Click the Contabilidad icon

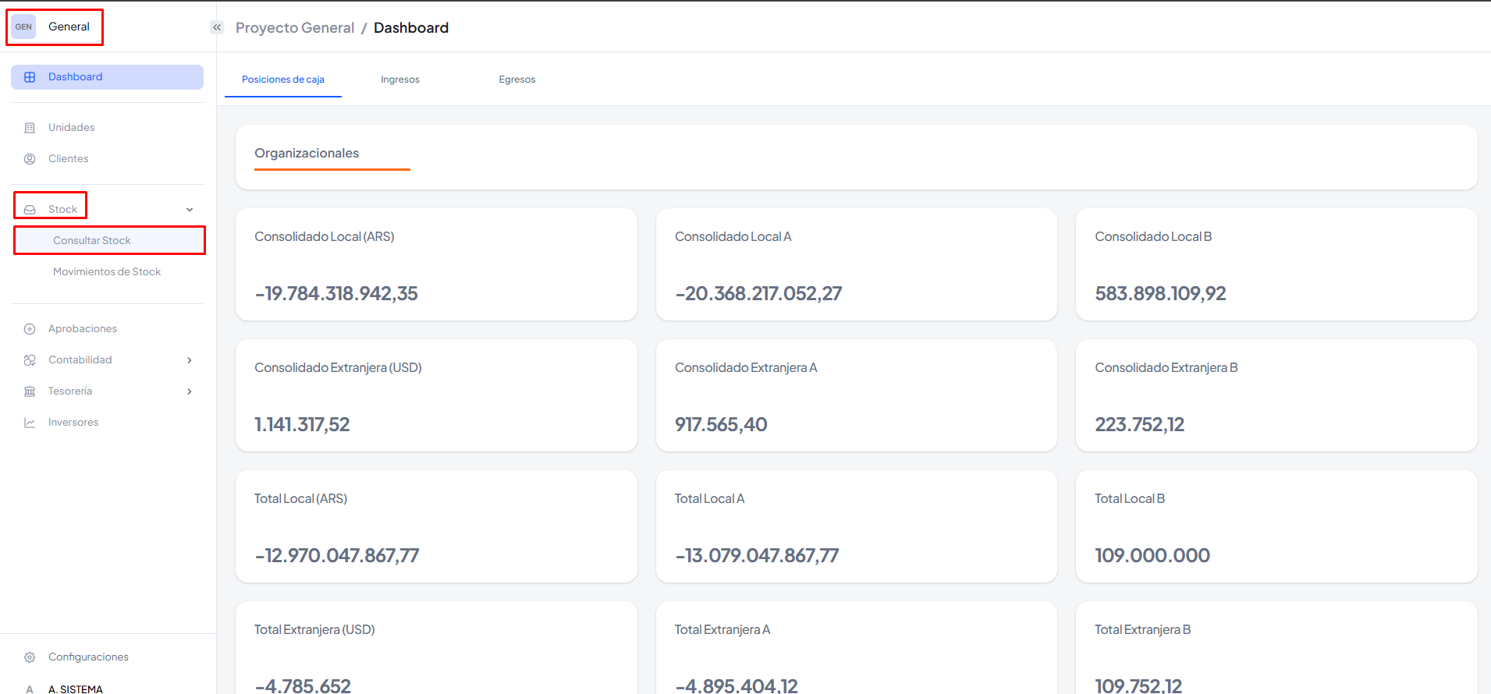30,360
